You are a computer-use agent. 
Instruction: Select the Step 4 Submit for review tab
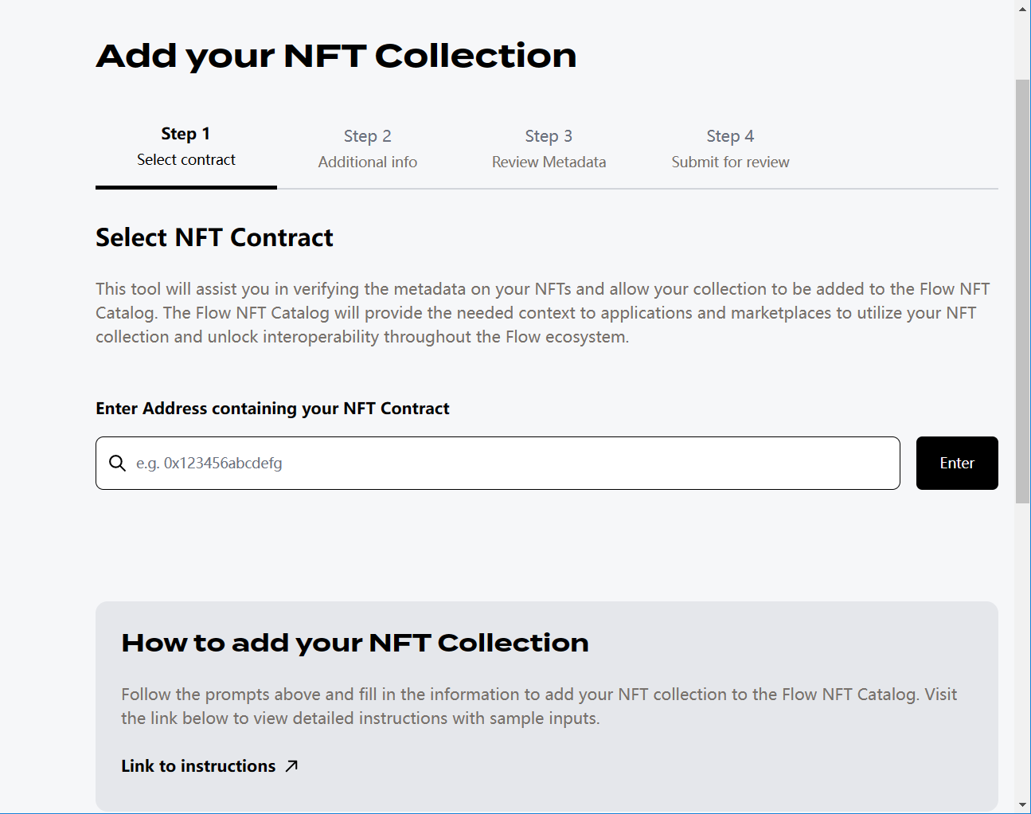point(730,149)
